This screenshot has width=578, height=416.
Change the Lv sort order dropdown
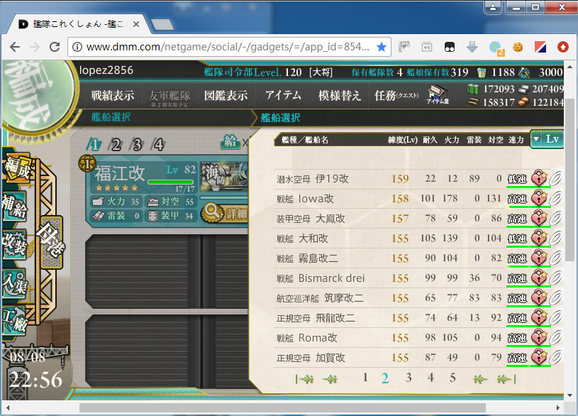(x=547, y=139)
